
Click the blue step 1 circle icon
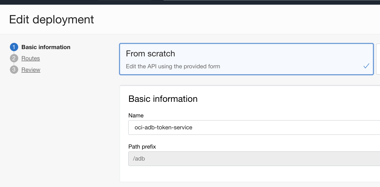14,47
